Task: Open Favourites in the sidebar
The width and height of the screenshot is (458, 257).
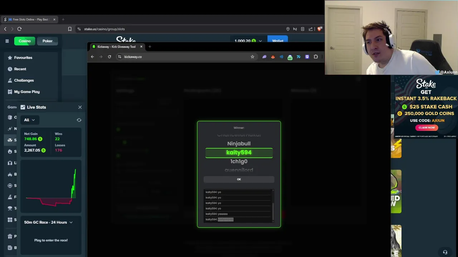Action: (23, 57)
